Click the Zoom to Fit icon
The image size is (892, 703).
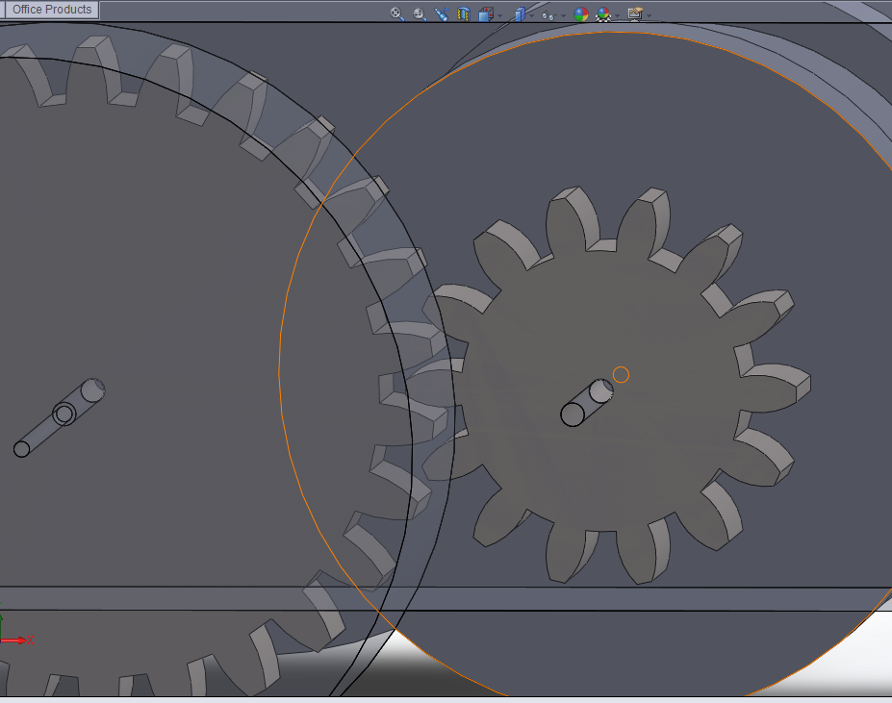click(397, 13)
